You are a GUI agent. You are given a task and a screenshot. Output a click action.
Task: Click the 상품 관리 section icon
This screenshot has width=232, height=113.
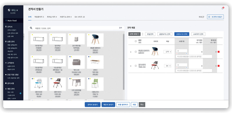tap(6, 42)
